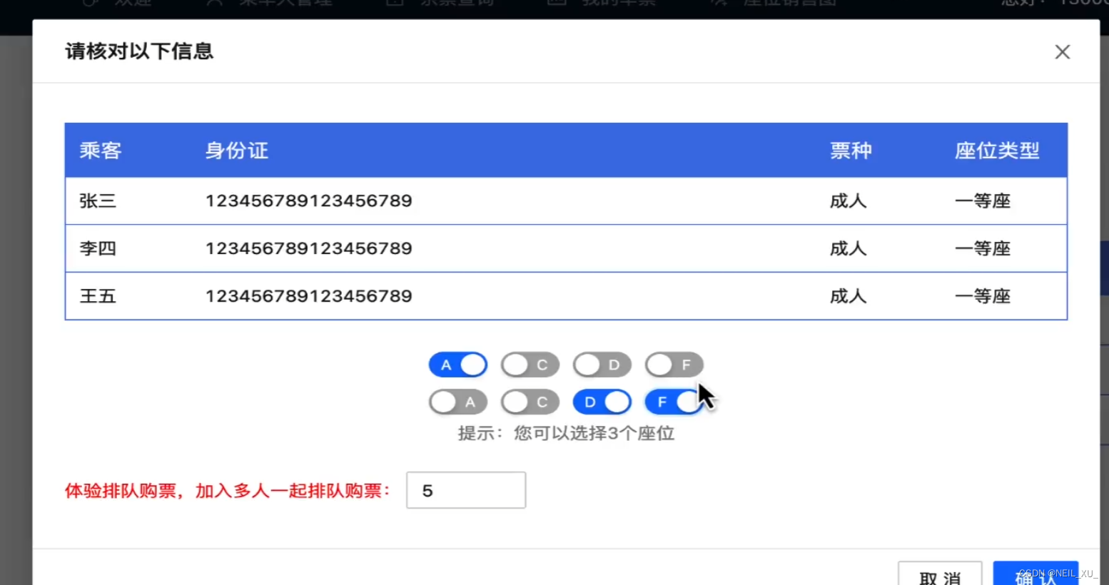This screenshot has height=585, width=1109.
Task: Click the dialog title 请核对以下信息
Action: (x=139, y=51)
